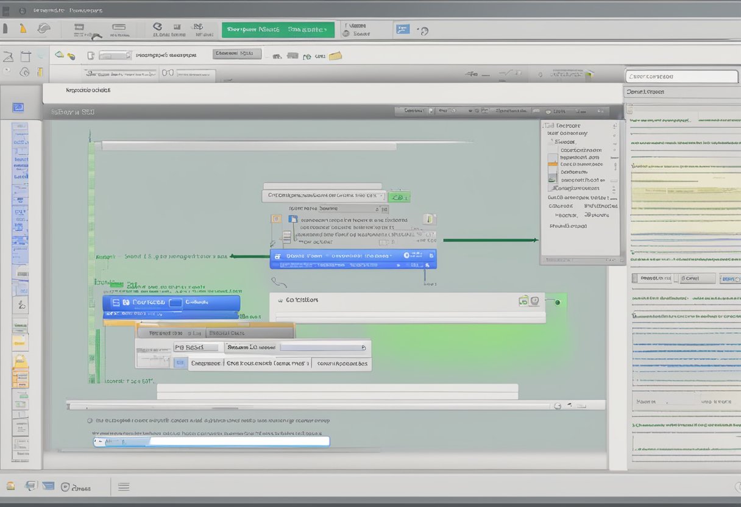
Task: Toggle the white box inside blue left bar
Action: (175, 302)
